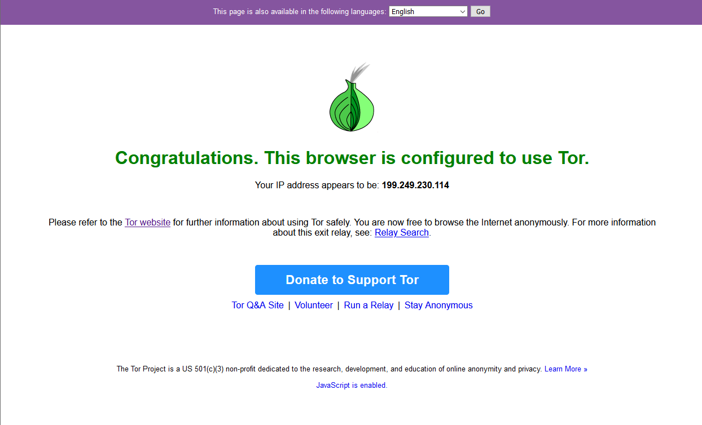Viewport: 702px width, 425px height.
Task: Click the green Congratulations headline
Action: click(x=352, y=158)
